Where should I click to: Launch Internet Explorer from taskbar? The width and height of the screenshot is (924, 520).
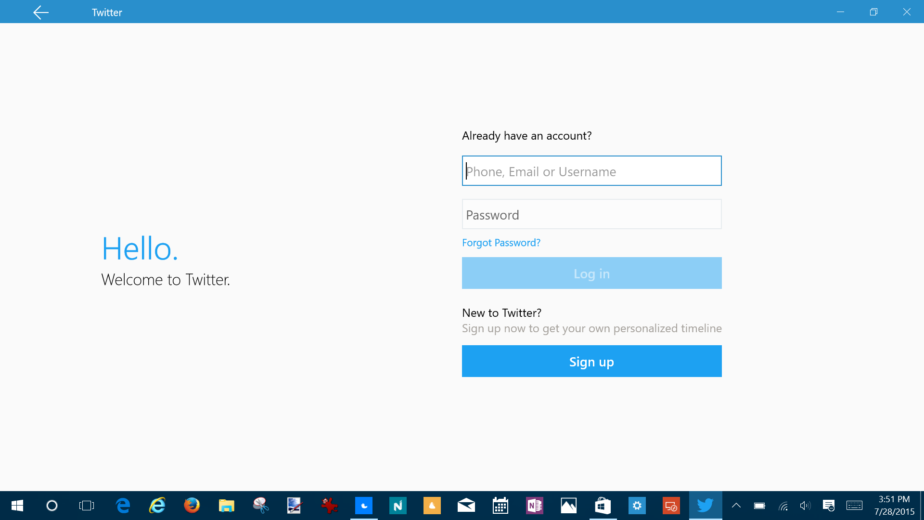pos(157,506)
